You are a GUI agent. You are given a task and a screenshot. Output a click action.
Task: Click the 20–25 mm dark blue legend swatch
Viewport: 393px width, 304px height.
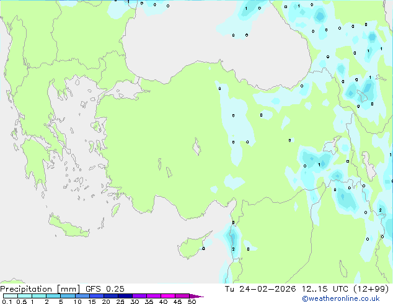click(111, 296)
